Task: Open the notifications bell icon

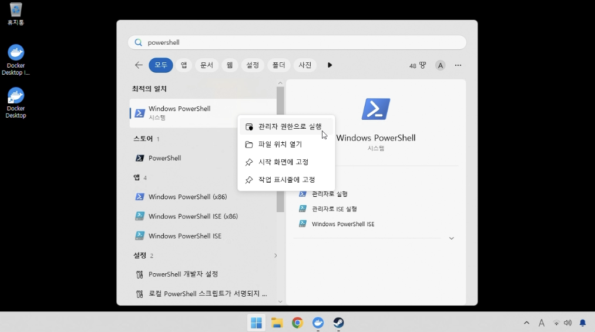Action: tap(583, 323)
